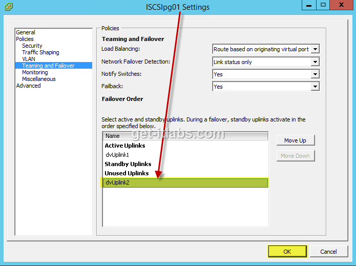Viewport: 356px width, 266px height.
Task: Select Policies in the settings tree
Action: tap(25, 39)
